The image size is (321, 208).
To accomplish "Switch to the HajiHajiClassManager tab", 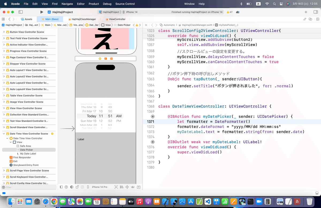I will coord(82,19).
